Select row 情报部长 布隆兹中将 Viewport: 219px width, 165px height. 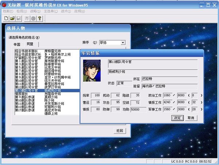47,94
